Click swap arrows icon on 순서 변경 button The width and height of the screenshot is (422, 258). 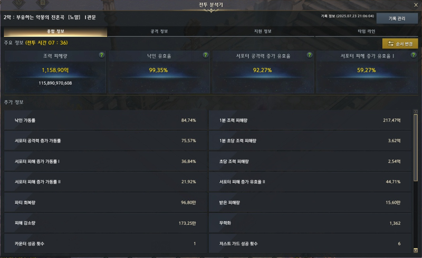[390, 44]
